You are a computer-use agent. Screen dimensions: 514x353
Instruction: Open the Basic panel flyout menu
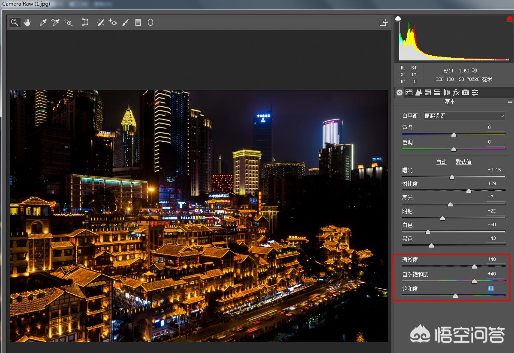[510, 102]
